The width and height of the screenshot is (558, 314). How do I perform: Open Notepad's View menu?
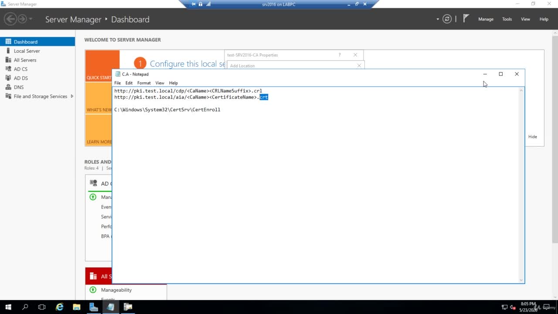click(x=160, y=83)
